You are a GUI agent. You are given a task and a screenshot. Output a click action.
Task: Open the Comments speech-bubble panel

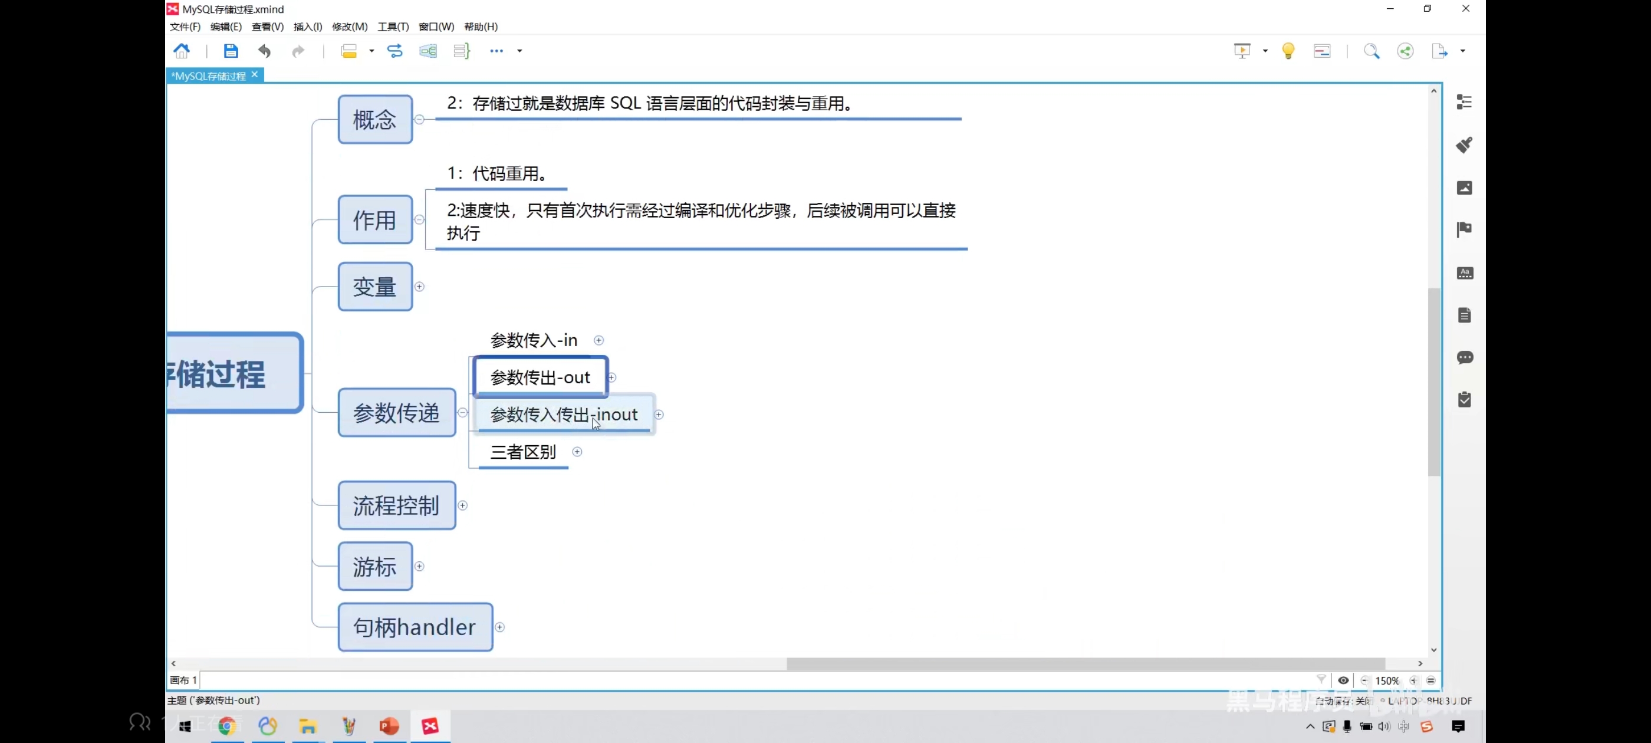[x=1464, y=358]
